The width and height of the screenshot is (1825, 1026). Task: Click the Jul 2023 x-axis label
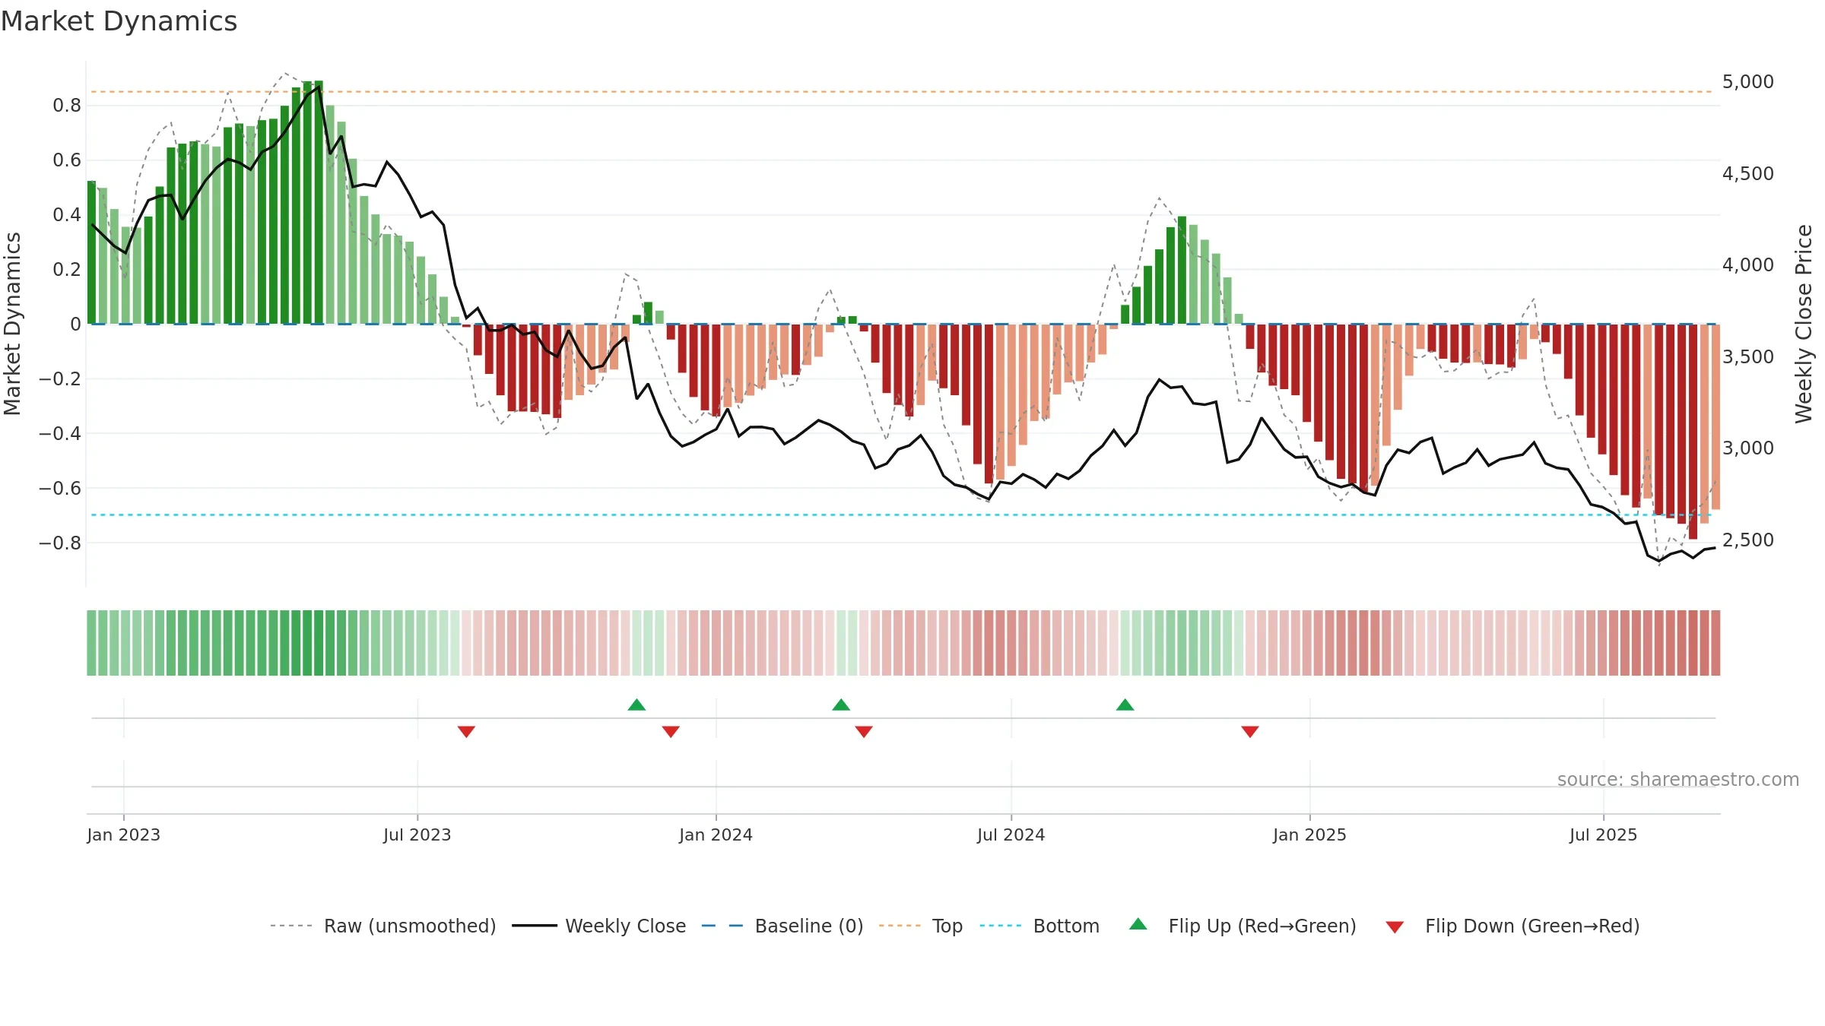[x=417, y=834]
